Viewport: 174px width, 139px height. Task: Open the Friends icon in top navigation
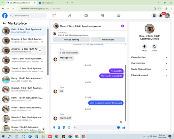coord(70,16)
